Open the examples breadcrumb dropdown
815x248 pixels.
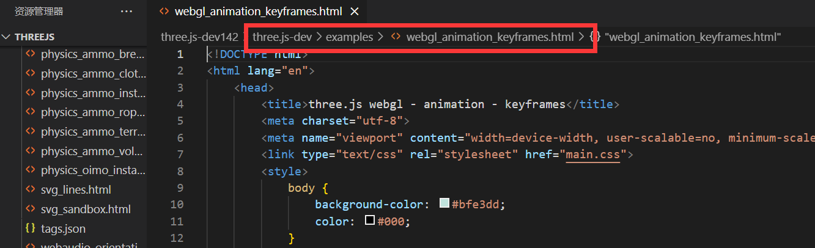pyautogui.click(x=349, y=37)
